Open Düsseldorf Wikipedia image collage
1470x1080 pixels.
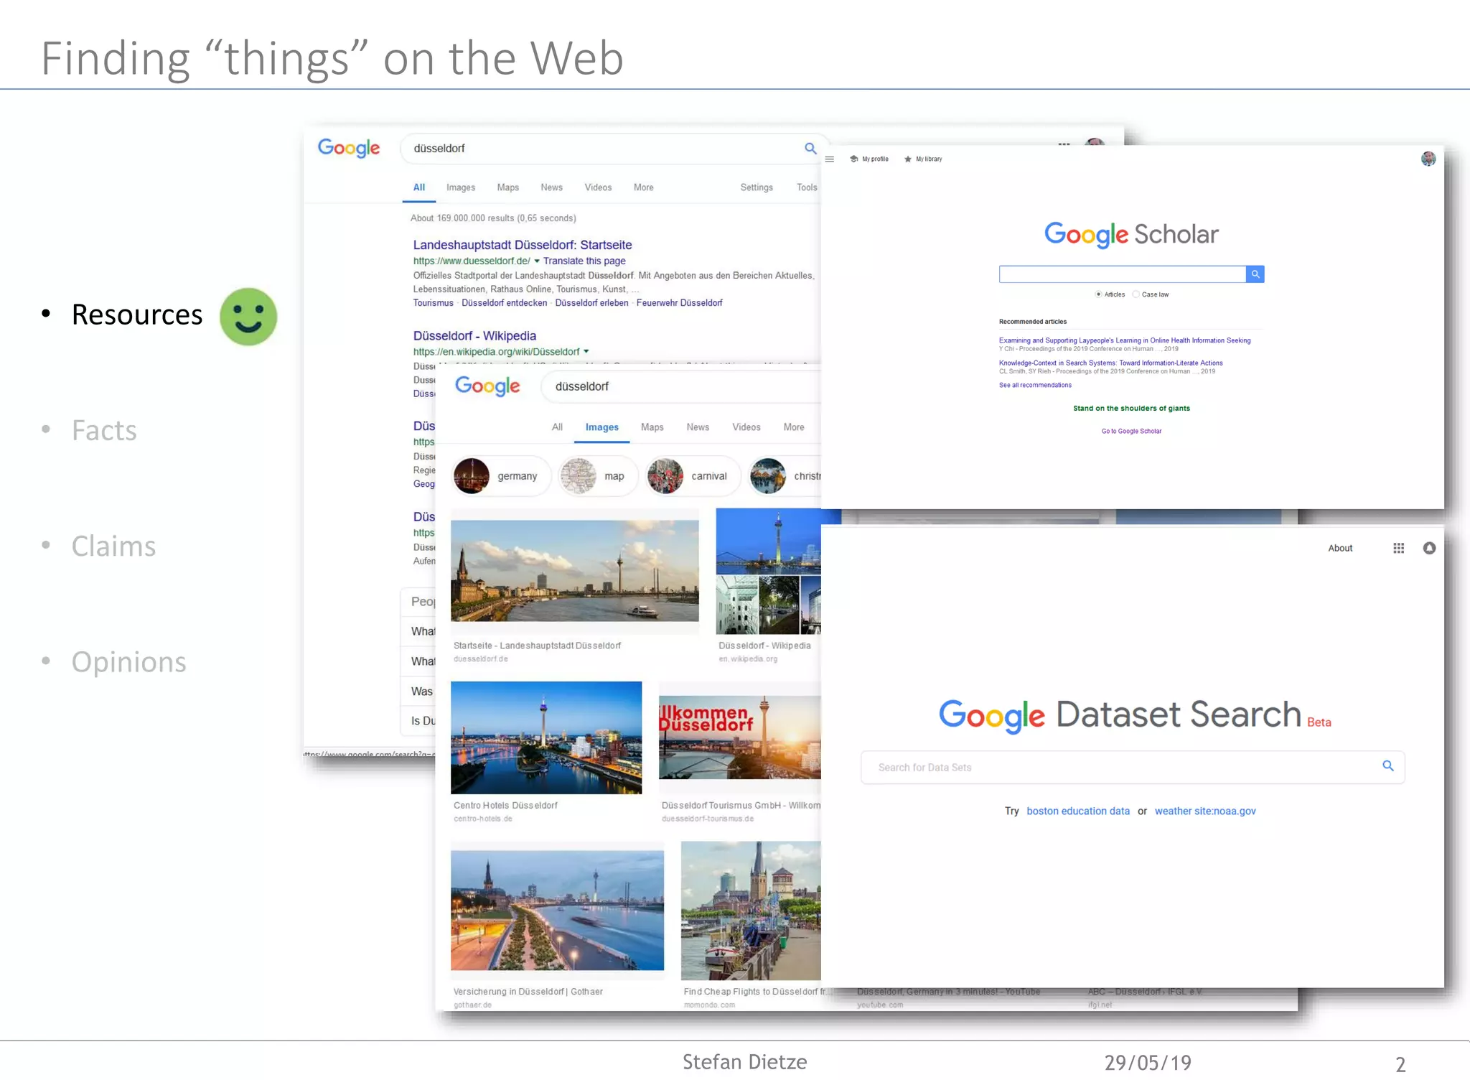point(768,571)
